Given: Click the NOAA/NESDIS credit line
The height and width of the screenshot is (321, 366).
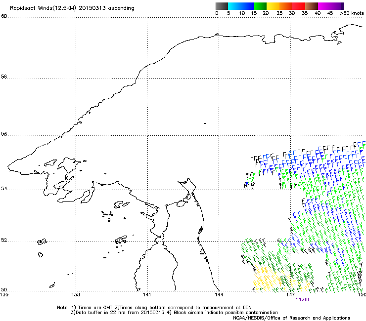Looking at the screenshot, I should pyautogui.click(x=291, y=318).
